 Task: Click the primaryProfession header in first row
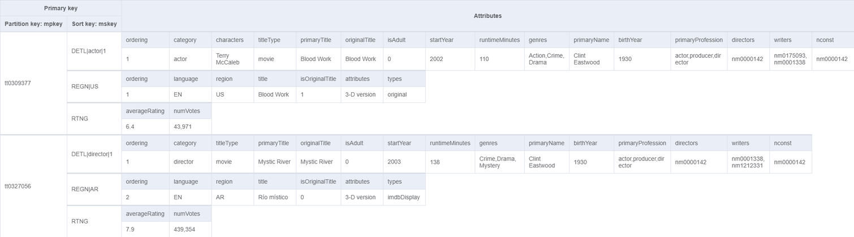pyautogui.click(x=698, y=40)
